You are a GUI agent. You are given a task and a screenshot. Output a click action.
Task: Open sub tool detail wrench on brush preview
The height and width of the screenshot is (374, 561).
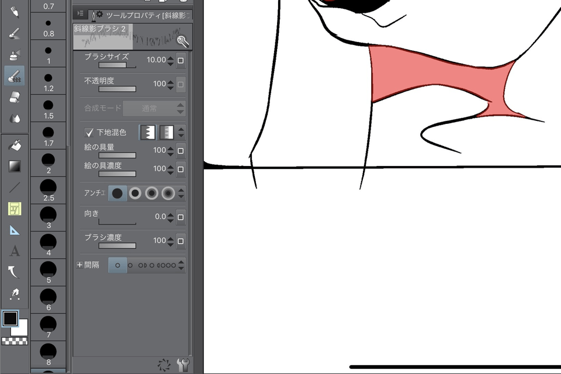(182, 41)
